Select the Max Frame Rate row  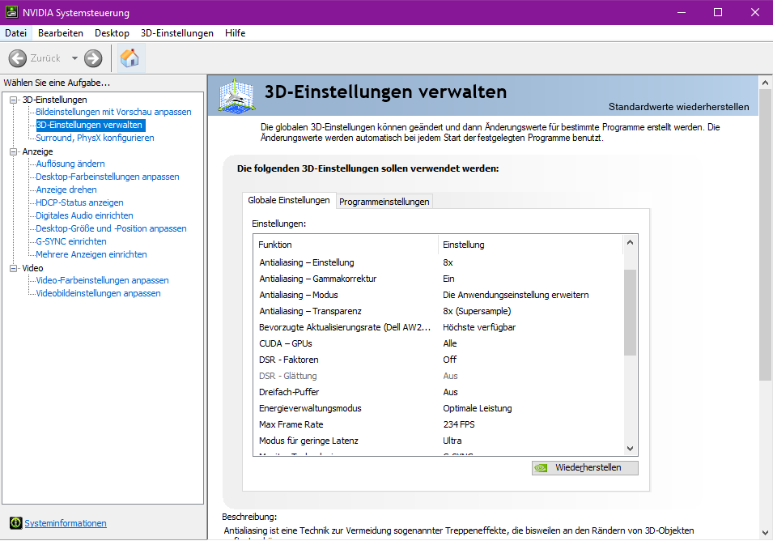tap(438, 424)
